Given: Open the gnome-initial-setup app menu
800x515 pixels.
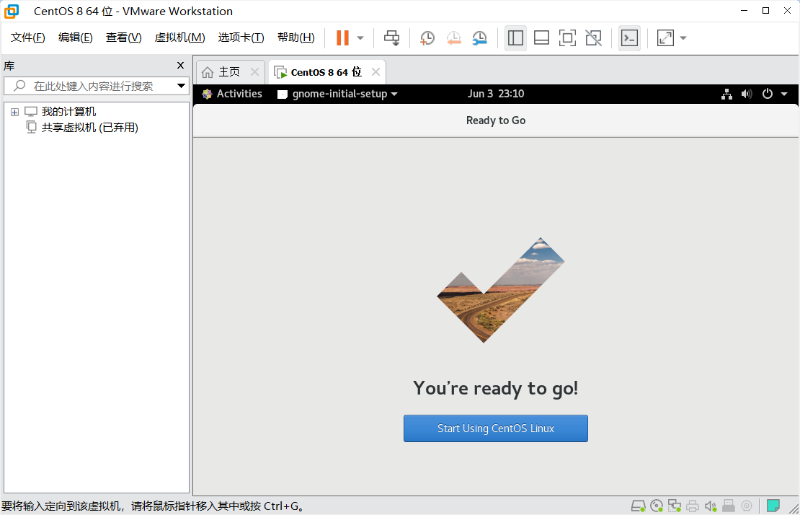Looking at the screenshot, I should point(338,94).
